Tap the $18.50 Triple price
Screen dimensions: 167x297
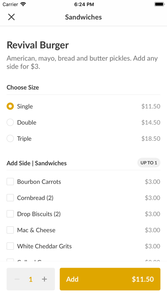[x=151, y=138]
